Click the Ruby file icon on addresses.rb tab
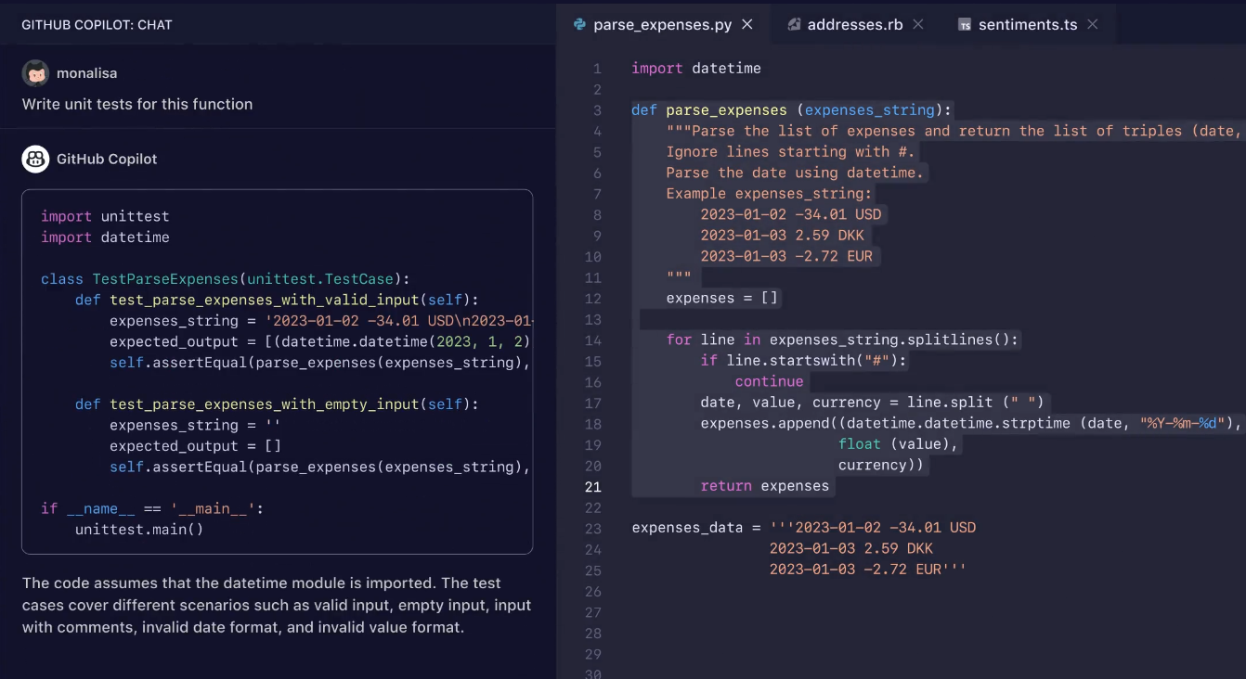This screenshot has width=1246, height=679. pos(794,25)
